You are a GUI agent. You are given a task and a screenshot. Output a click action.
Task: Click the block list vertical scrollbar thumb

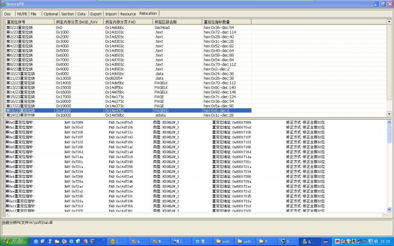click(x=389, y=62)
